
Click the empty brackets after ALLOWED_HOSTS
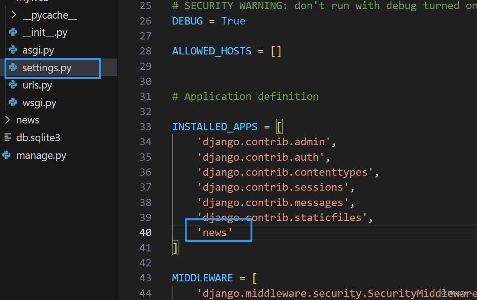click(x=276, y=51)
